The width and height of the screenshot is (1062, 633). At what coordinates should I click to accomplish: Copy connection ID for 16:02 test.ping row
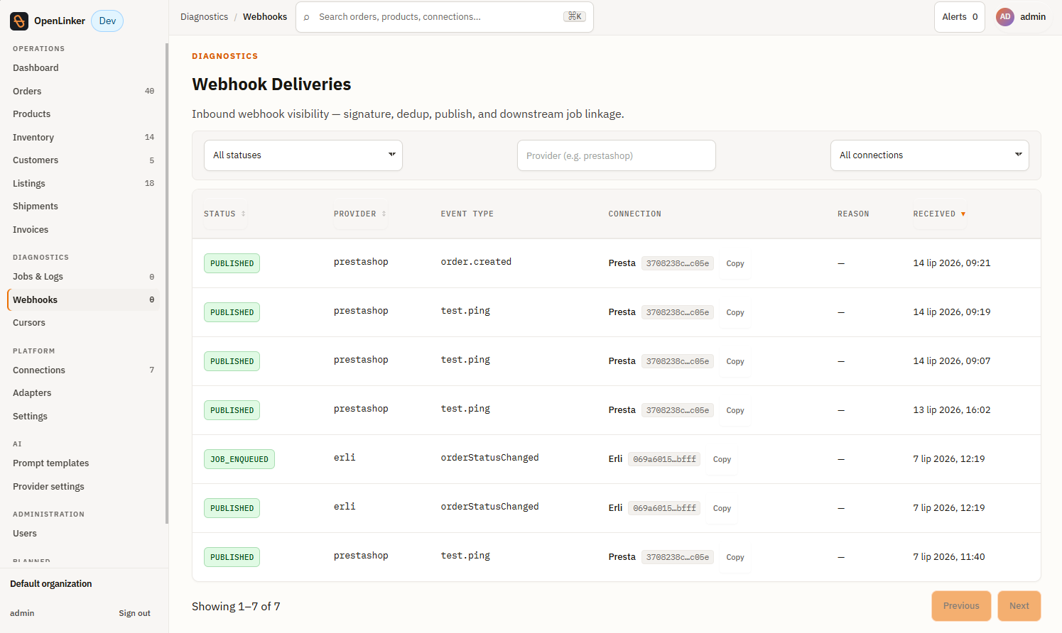tap(735, 410)
